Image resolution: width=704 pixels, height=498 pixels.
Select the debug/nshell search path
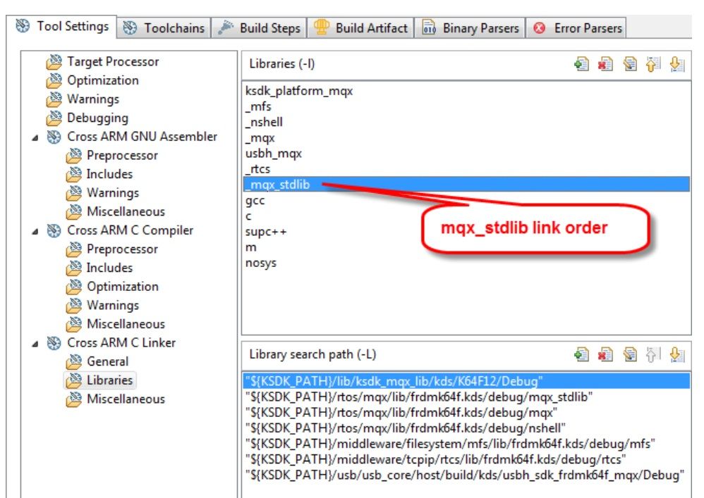click(466, 428)
